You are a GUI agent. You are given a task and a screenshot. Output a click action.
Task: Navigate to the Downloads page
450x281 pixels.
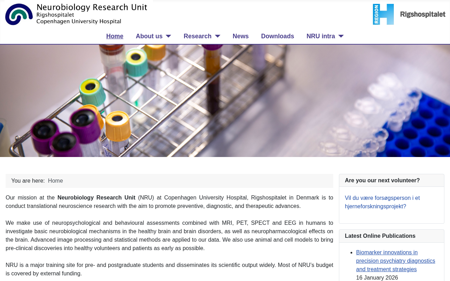[x=277, y=36]
